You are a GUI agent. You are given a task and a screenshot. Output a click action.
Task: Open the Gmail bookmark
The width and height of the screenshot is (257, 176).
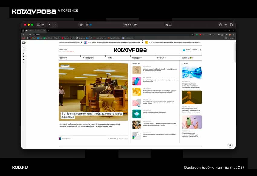pyautogui.click(x=33, y=38)
